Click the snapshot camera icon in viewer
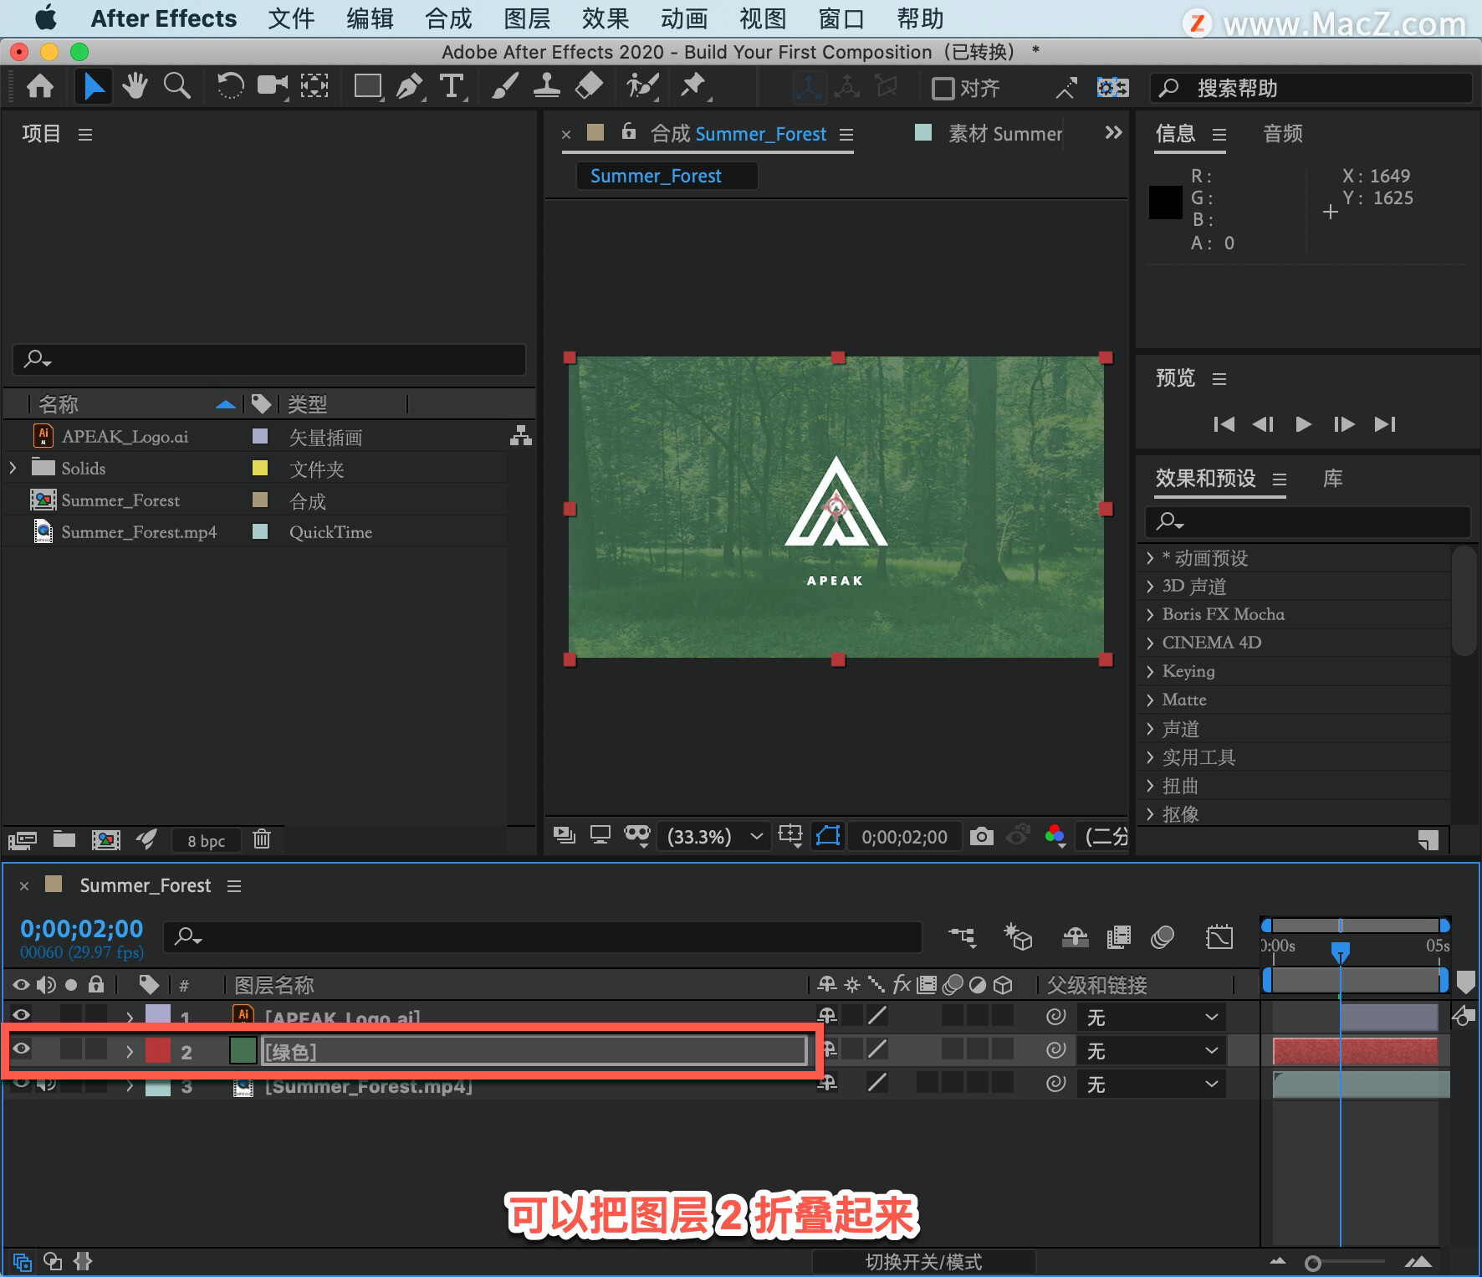This screenshot has height=1277, width=1482. [x=981, y=836]
